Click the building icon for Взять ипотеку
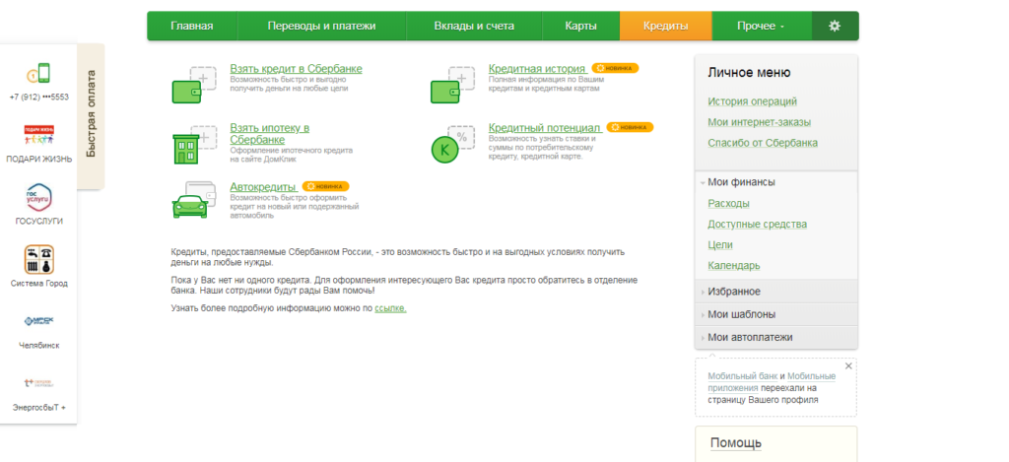 pyautogui.click(x=194, y=145)
